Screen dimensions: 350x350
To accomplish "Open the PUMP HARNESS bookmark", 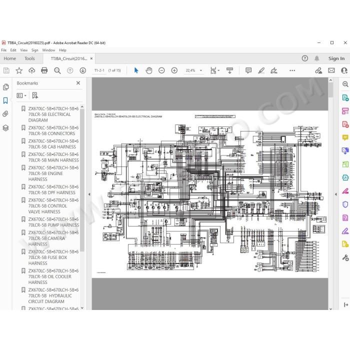I will 53,222.
